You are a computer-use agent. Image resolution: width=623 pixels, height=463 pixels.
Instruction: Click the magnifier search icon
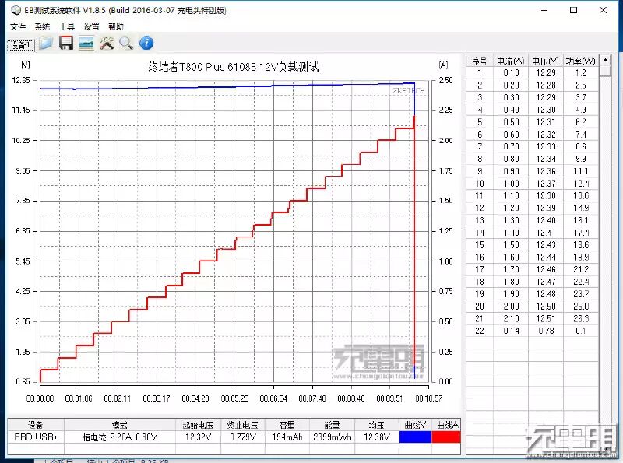click(x=126, y=44)
